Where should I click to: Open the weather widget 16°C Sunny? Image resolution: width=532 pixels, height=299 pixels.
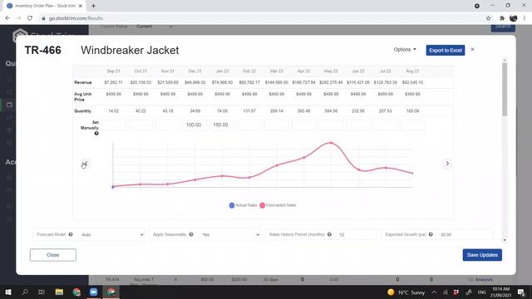point(406,292)
